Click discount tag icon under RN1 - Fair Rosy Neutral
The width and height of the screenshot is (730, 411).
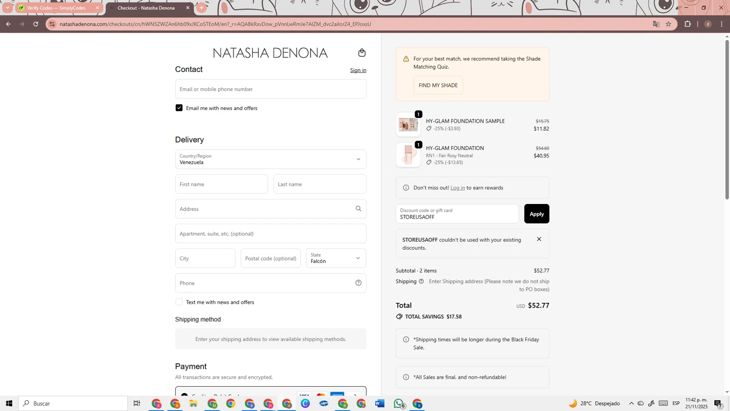(429, 162)
